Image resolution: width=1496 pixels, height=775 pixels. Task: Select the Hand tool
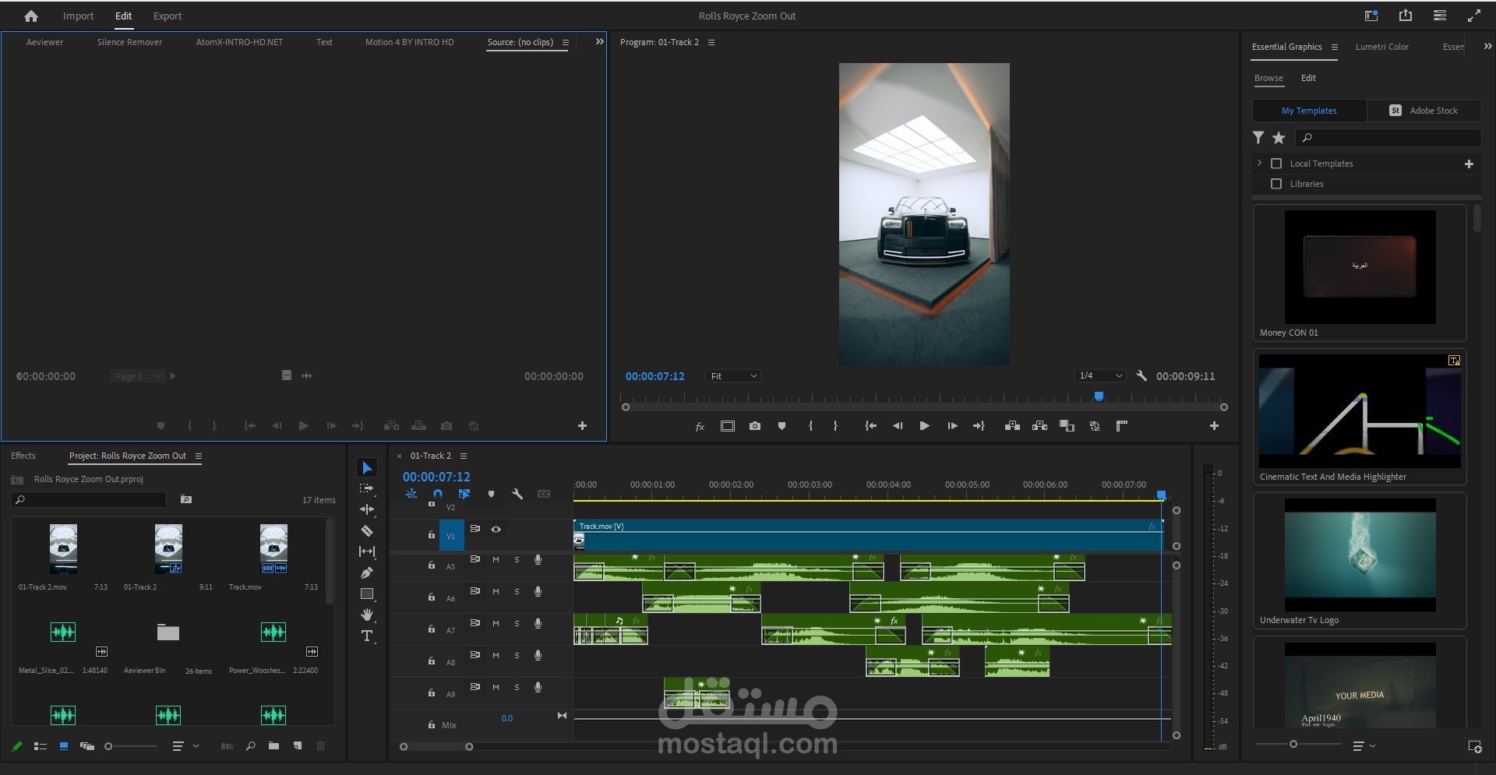(367, 615)
